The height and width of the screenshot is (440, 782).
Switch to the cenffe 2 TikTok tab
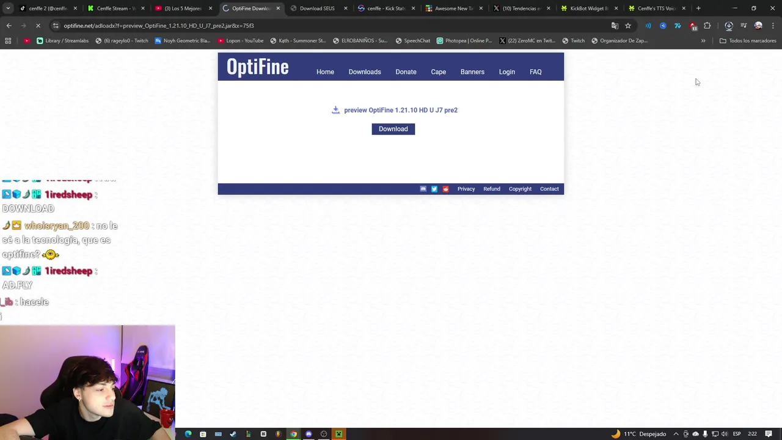48,9
